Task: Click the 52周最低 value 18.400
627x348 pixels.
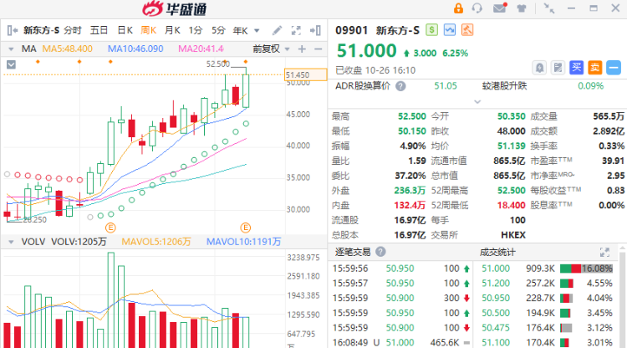Action: (x=511, y=205)
